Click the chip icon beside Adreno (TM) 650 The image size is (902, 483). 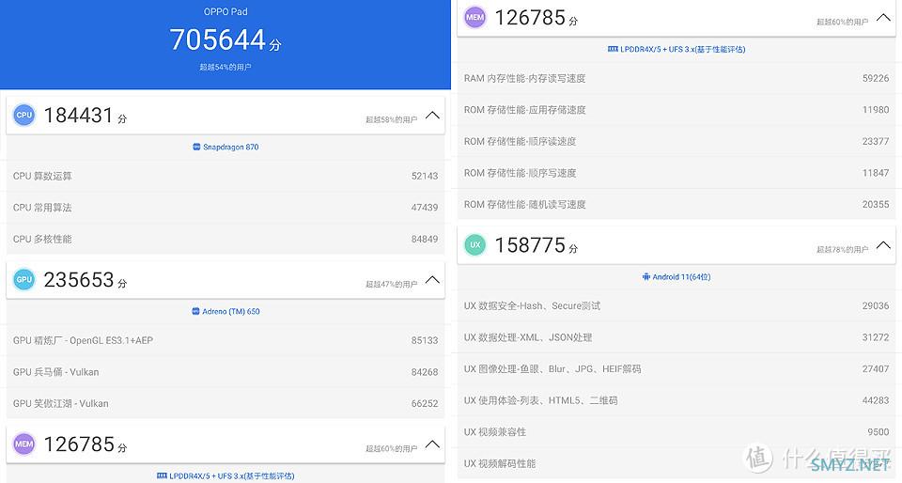195,312
